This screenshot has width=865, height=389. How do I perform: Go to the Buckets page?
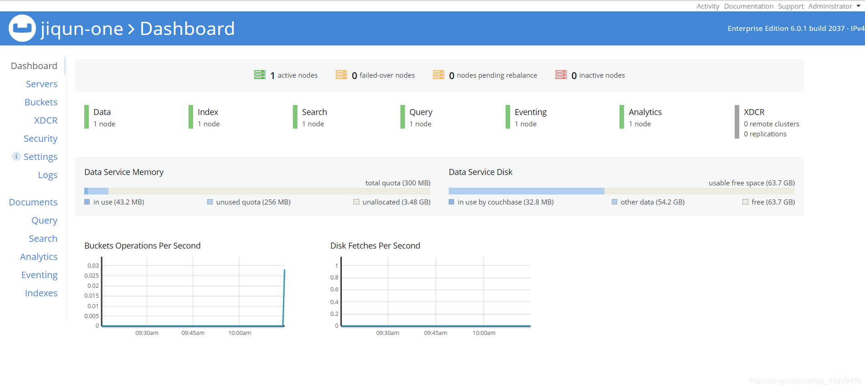click(x=41, y=102)
